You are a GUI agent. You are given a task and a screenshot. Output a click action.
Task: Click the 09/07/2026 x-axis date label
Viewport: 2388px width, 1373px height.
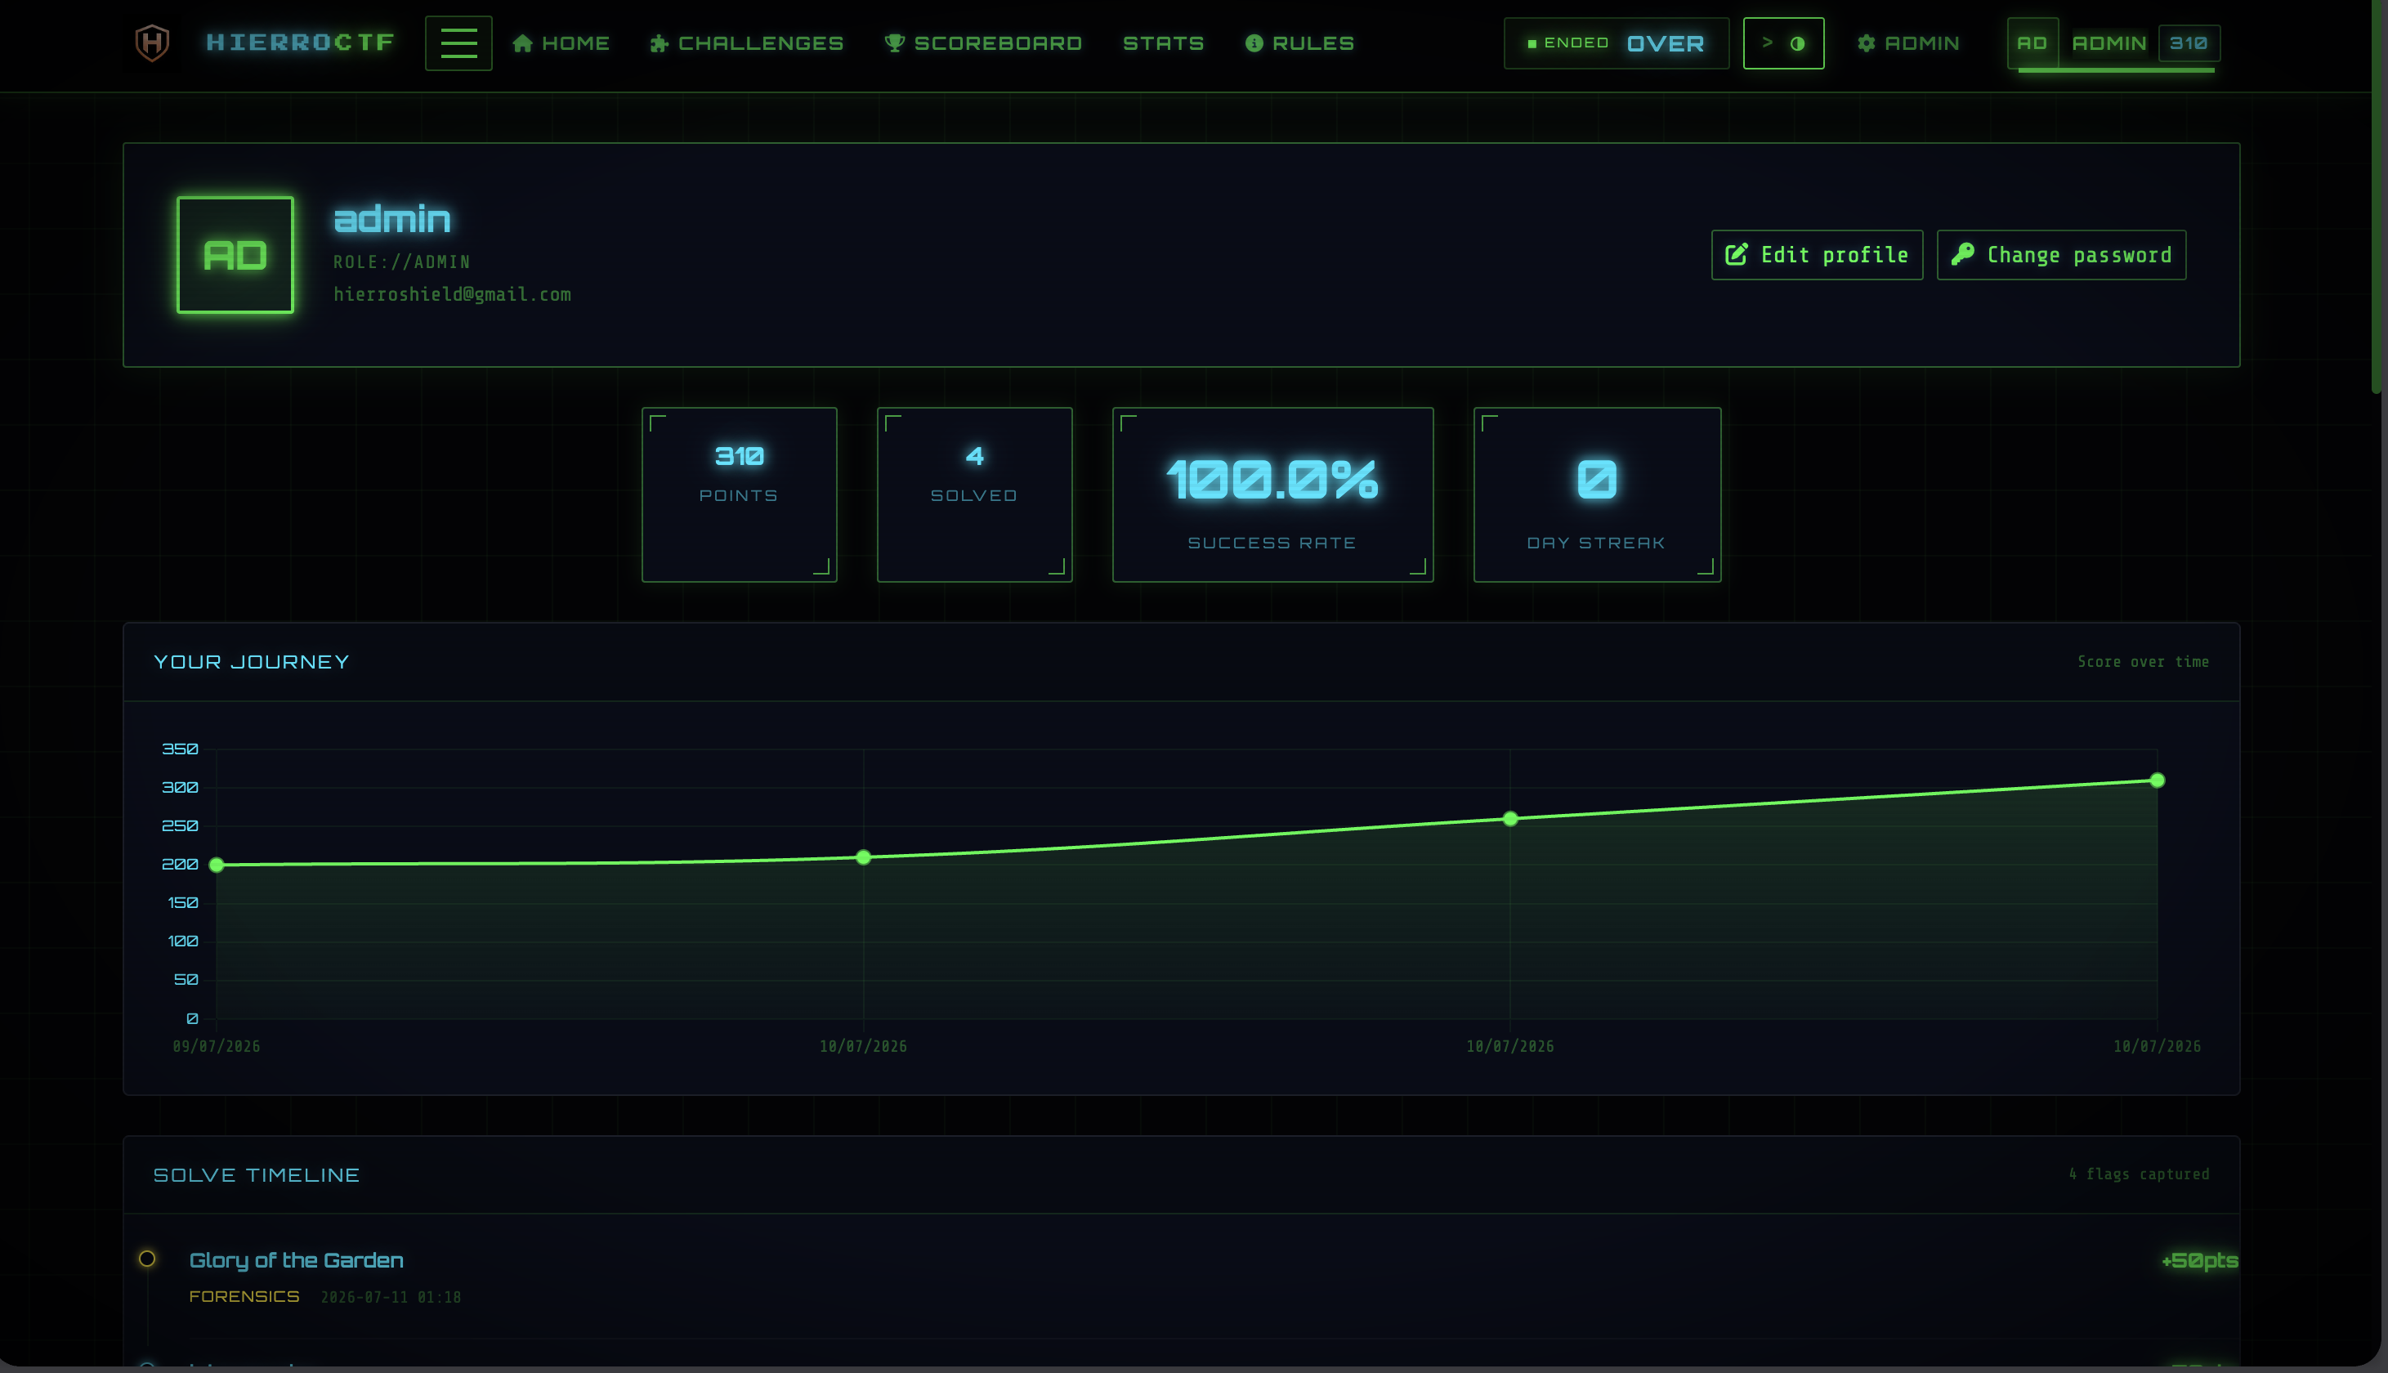(x=216, y=1047)
